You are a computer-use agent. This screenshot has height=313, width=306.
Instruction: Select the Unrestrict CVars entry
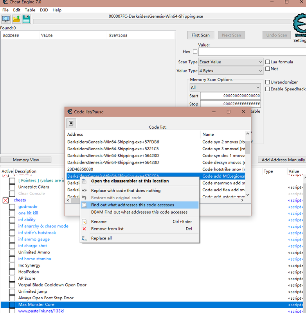[34, 187]
